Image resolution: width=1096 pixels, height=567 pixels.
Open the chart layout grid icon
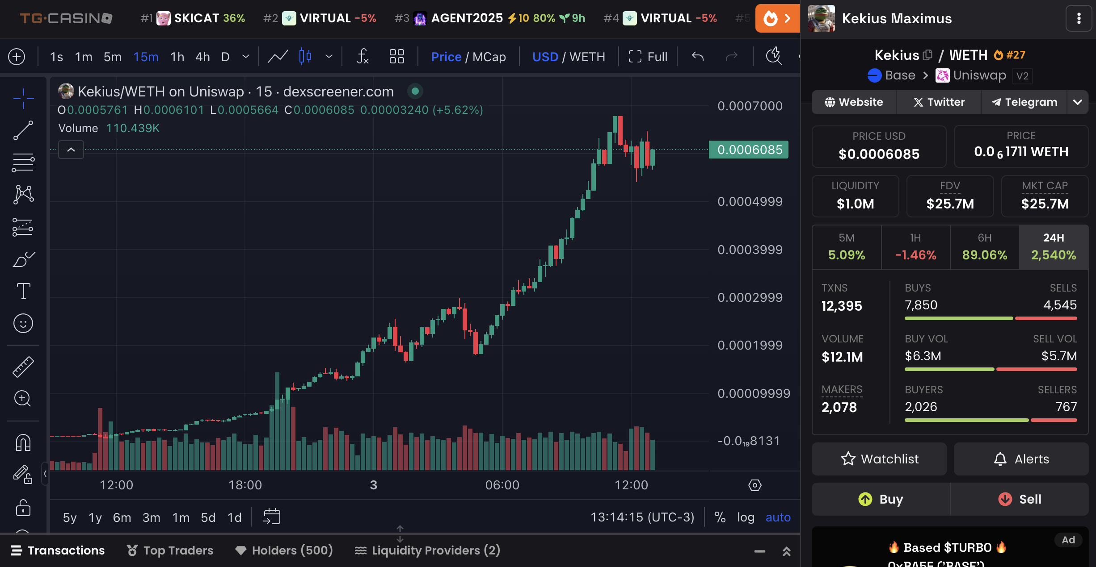396,57
